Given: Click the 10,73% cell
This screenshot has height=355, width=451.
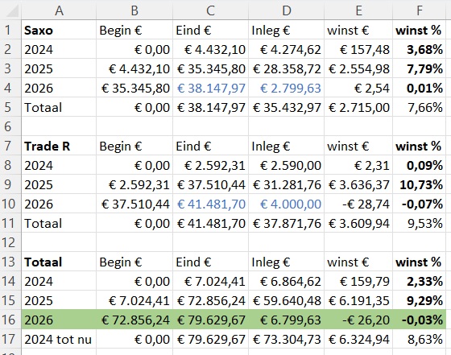Looking at the screenshot, I should tap(420, 184).
